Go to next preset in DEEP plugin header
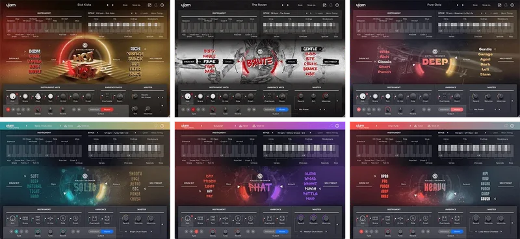The width and height of the screenshot is (520, 239). pyautogui.click(x=463, y=5)
